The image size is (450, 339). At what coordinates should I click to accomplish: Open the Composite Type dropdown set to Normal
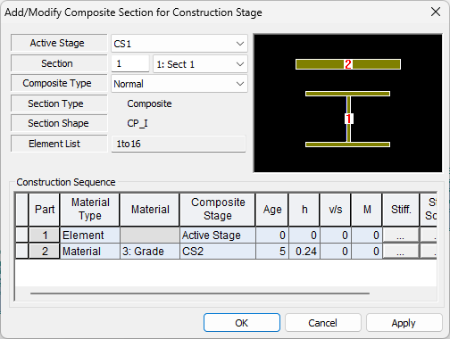coord(179,84)
